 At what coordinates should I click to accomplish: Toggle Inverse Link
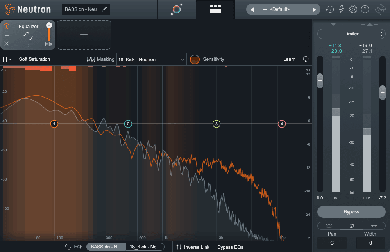coord(193,247)
